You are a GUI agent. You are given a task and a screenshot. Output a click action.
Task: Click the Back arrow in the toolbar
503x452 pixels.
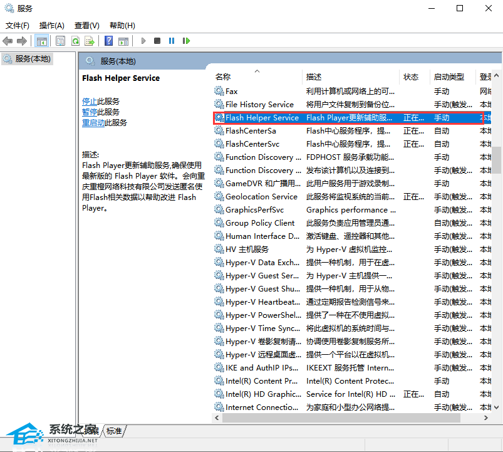(8, 41)
